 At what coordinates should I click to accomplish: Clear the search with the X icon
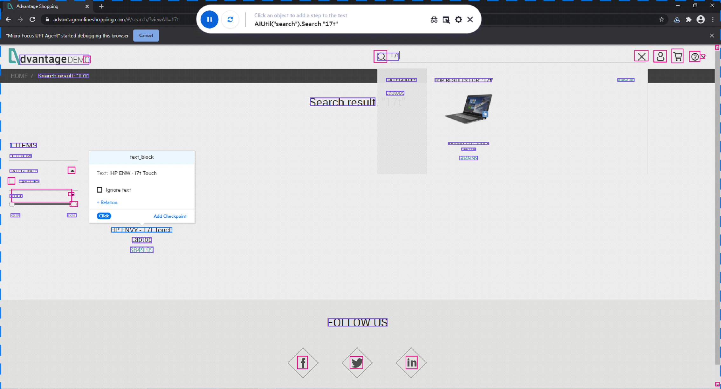(641, 56)
